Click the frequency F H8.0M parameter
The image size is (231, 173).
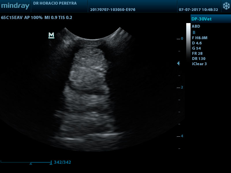click(200, 38)
